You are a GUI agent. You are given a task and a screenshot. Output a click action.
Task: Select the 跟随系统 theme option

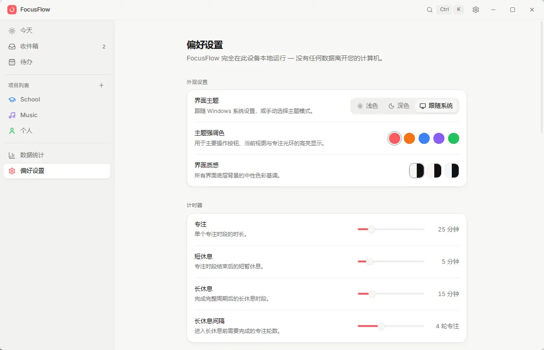point(437,106)
